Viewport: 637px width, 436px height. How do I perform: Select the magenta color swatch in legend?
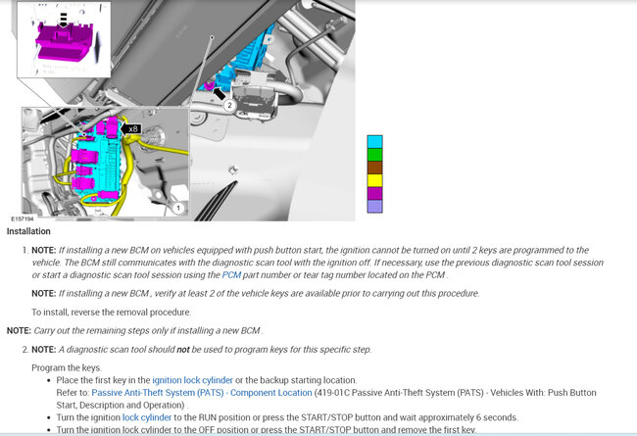[x=374, y=193]
